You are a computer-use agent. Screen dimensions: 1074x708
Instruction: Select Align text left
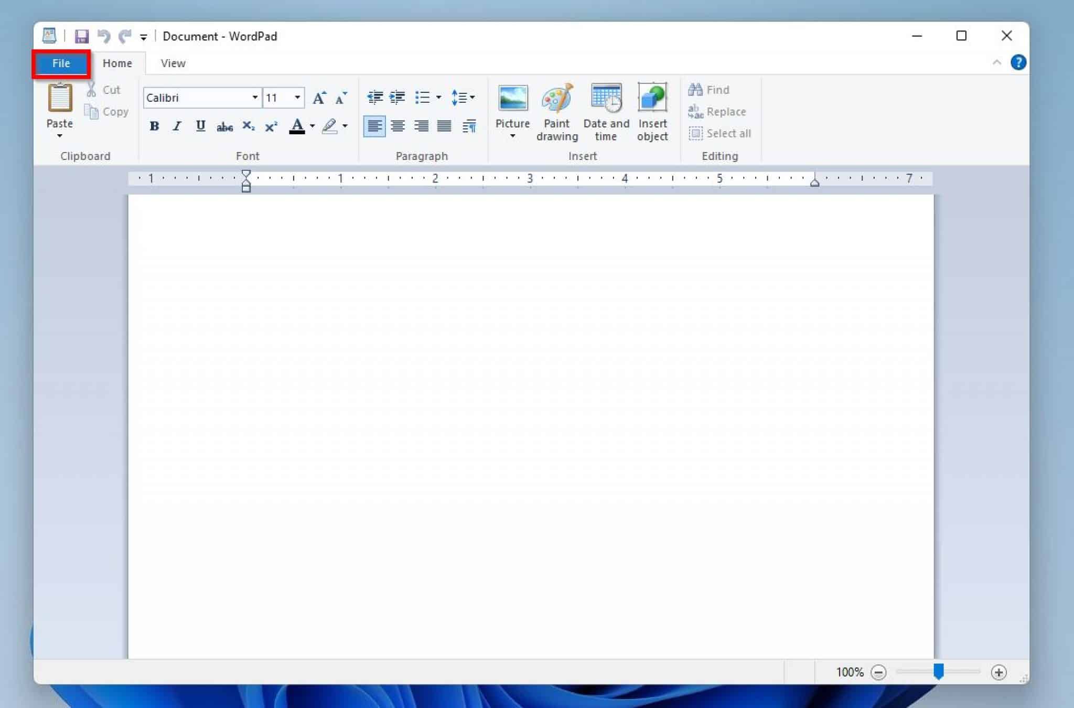point(374,126)
